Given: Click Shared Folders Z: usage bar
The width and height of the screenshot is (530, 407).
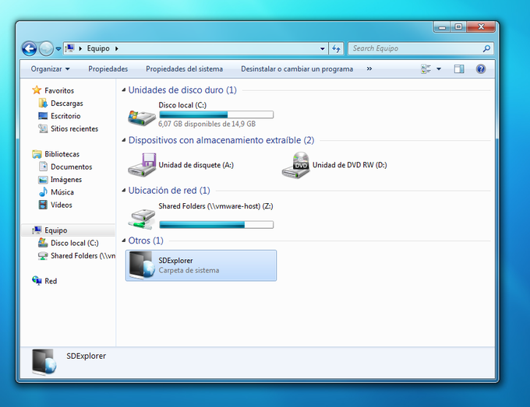Looking at the screenshot, I should pos(217,225).
